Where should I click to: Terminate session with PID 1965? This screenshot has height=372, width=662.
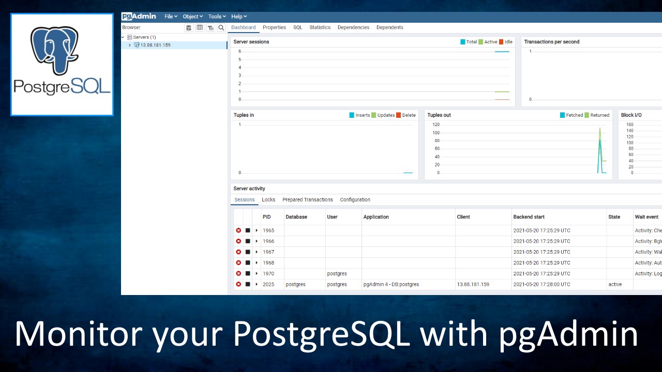pyautogui.click(x=238, y=230)
